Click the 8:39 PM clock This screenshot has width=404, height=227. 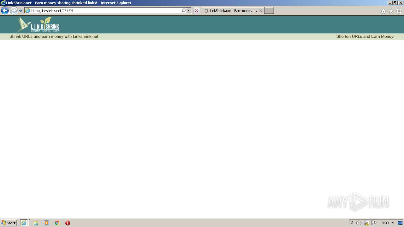(x=388, y=223)
